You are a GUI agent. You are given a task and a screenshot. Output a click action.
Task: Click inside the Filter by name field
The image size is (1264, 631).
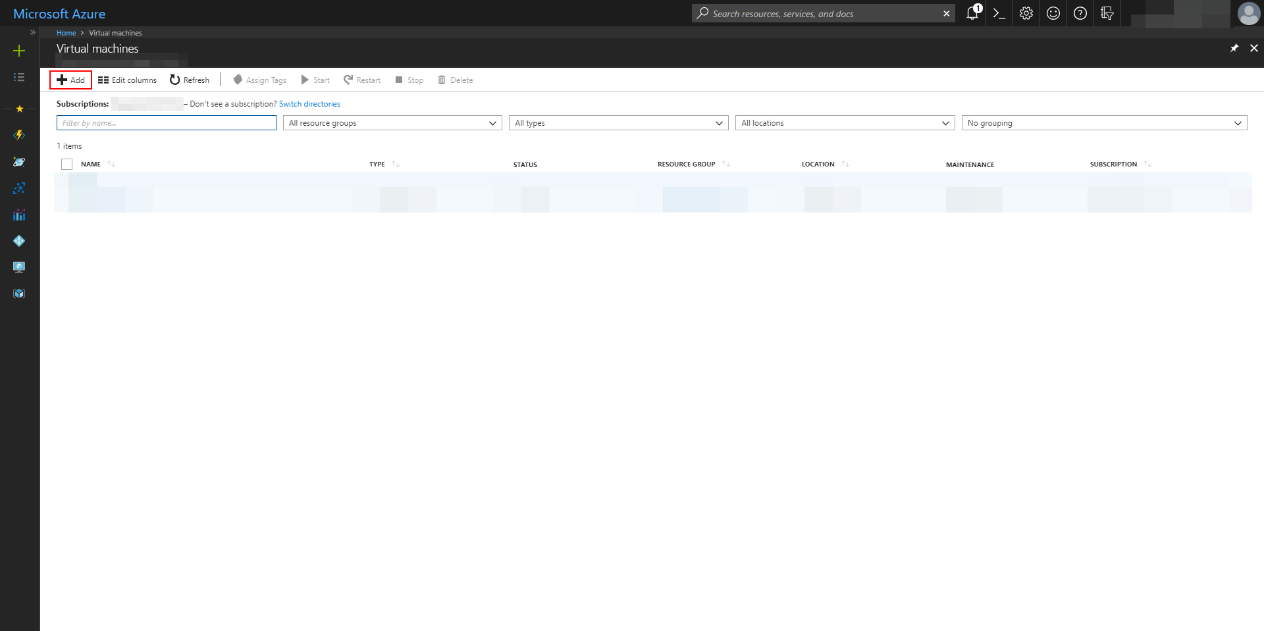pyautogui.click(x=166, y=122)
